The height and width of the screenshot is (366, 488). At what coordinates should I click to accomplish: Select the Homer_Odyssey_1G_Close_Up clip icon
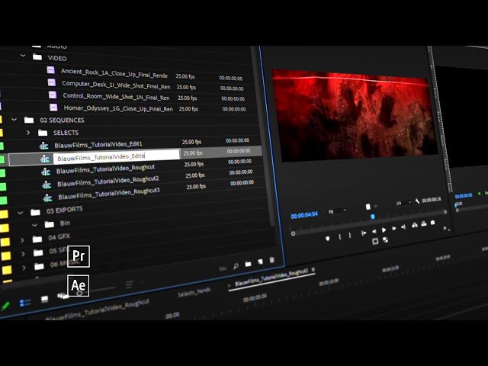pos(53,108)
